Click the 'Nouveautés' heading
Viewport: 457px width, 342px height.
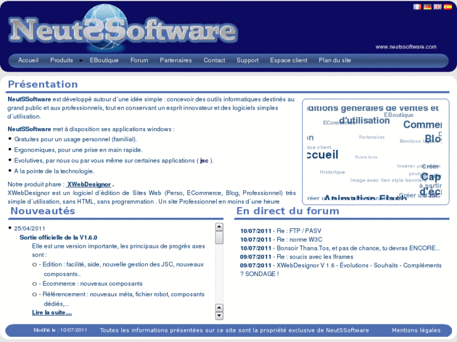pyautogui.click(x=43, y=211)
